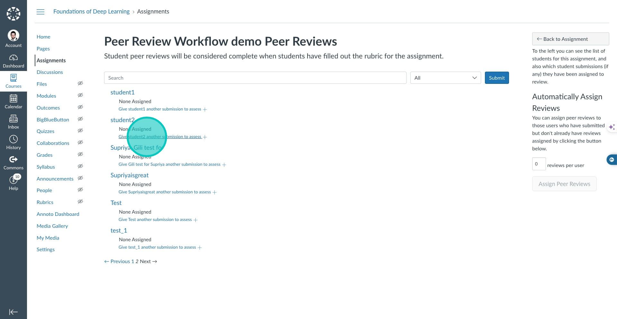617x319 pixels.
Task: Click the Account profile avatar
Action: [13, 35]
